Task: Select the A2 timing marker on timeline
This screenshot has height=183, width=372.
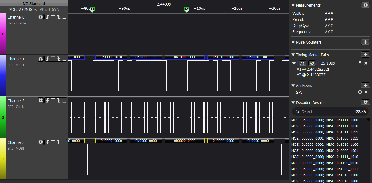Action: pos(187,10)
